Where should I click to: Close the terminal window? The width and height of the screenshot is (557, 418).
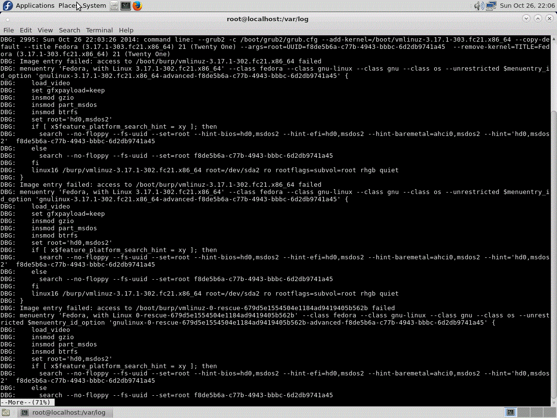point(550,18)
